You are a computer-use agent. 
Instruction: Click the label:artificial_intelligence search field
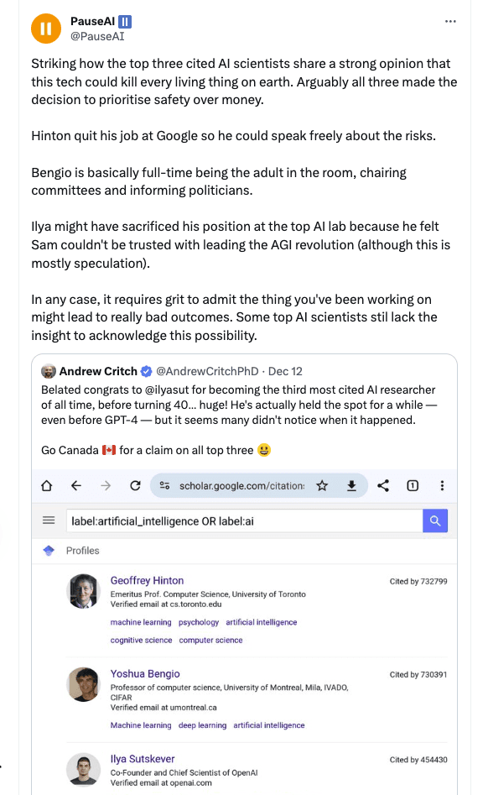(x=245, y=520)
